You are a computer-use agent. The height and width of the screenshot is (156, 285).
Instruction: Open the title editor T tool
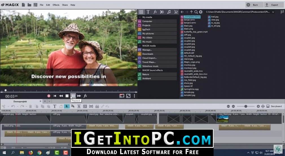[54, 107]
